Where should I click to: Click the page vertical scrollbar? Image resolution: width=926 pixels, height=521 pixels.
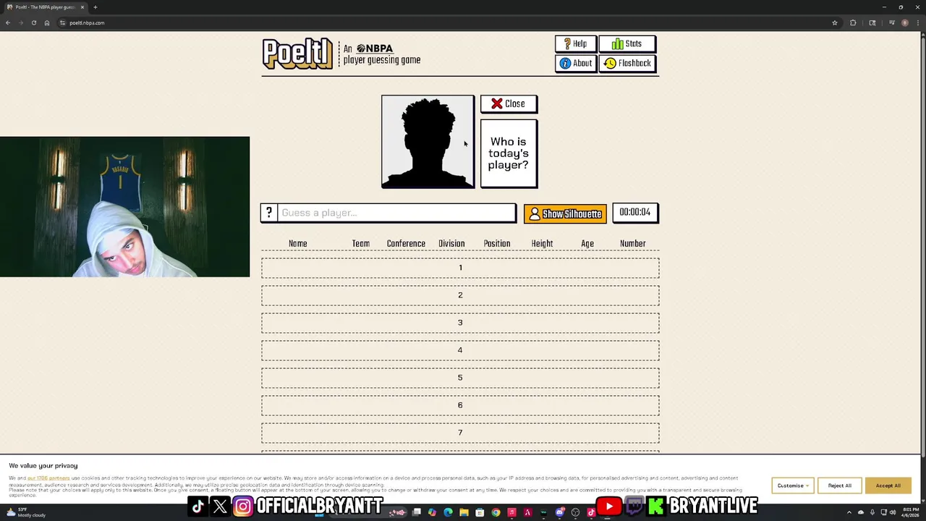(x=922, y=246)
